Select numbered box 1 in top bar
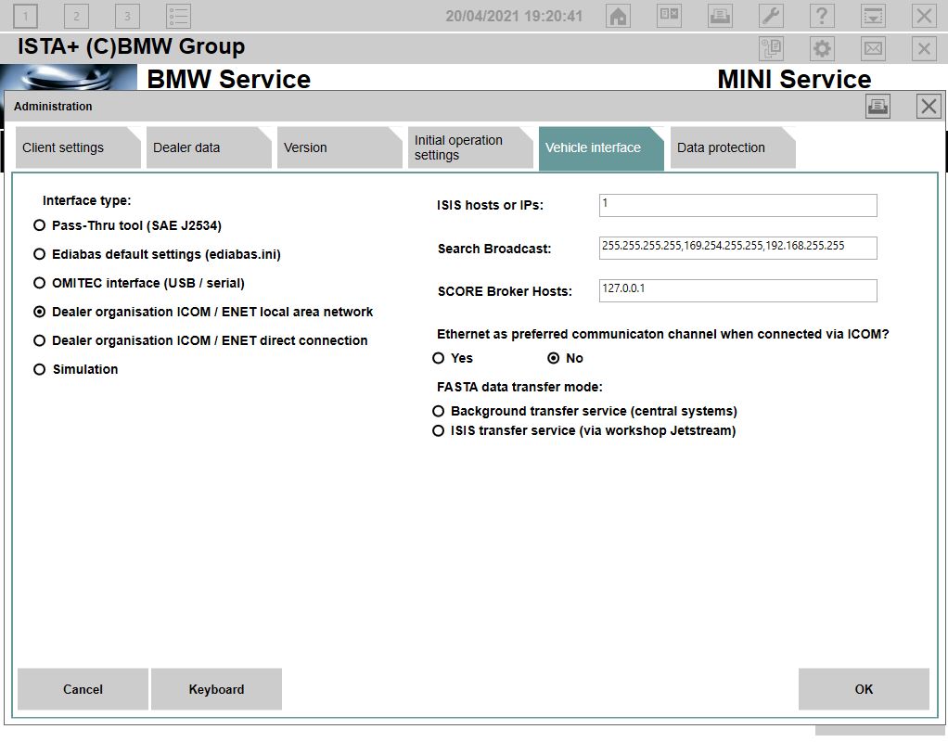The width and height of the screenshot is (948, 742). coord(25,16)
